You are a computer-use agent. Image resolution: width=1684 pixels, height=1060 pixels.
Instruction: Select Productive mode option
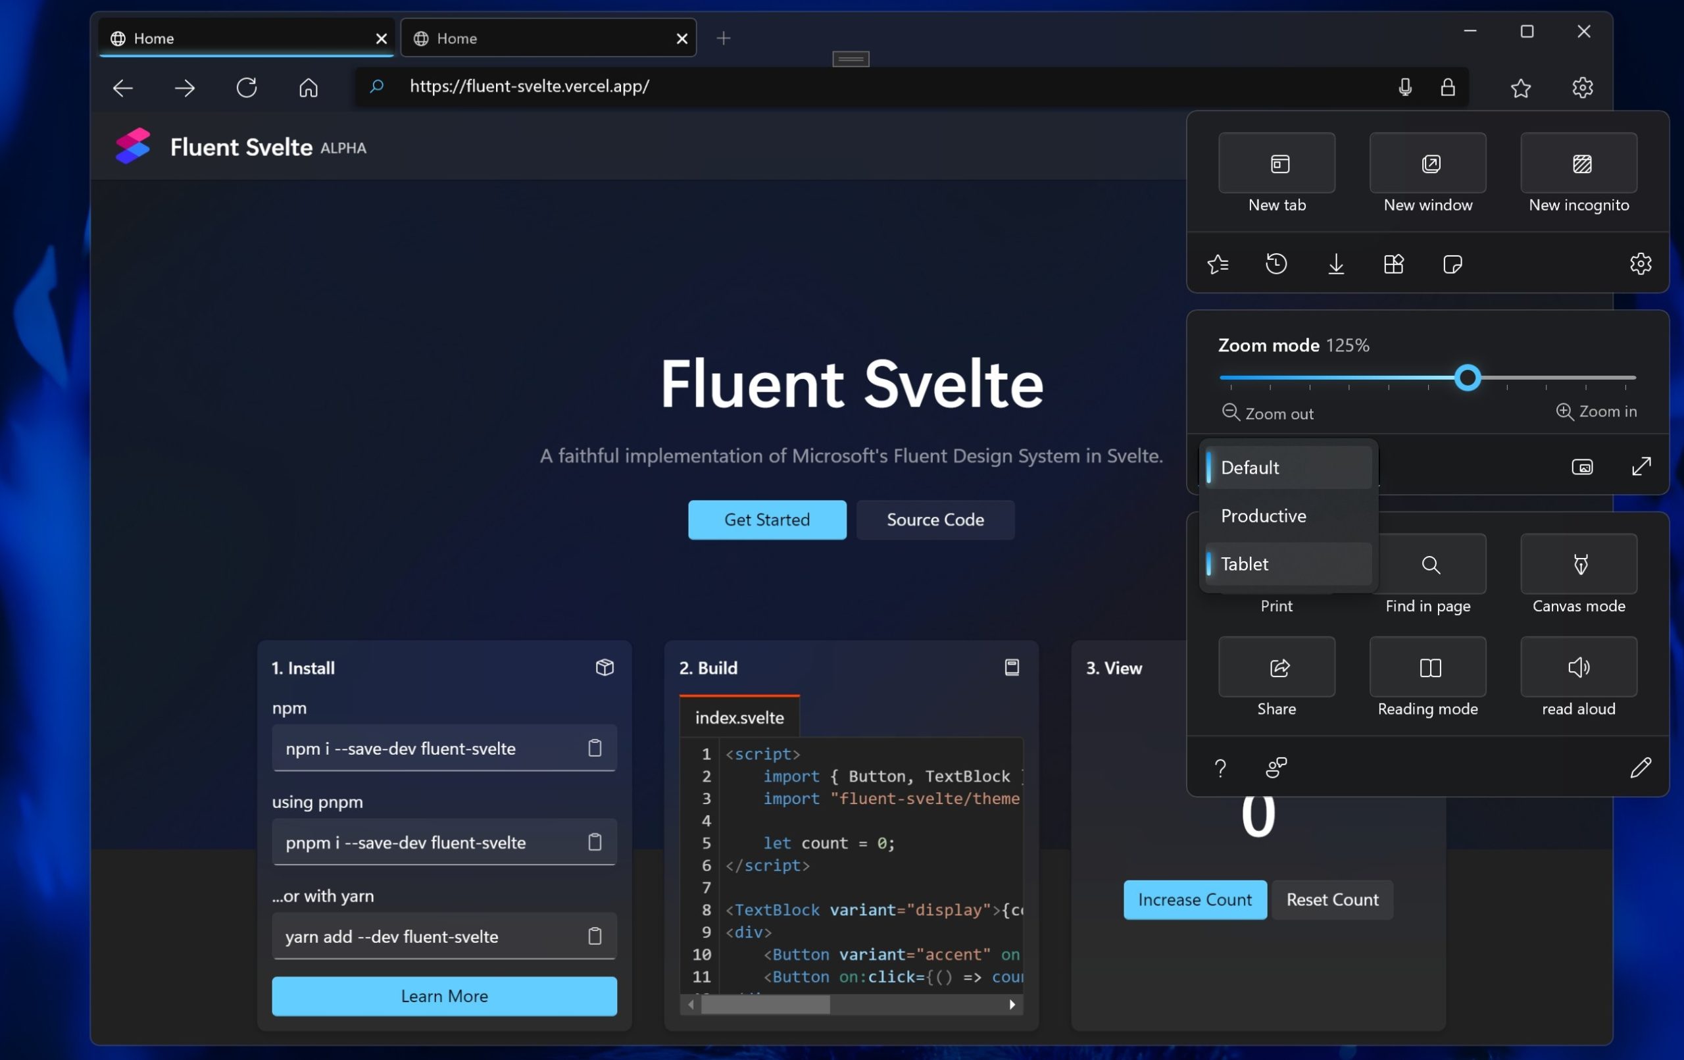[x=1288, y=516]
